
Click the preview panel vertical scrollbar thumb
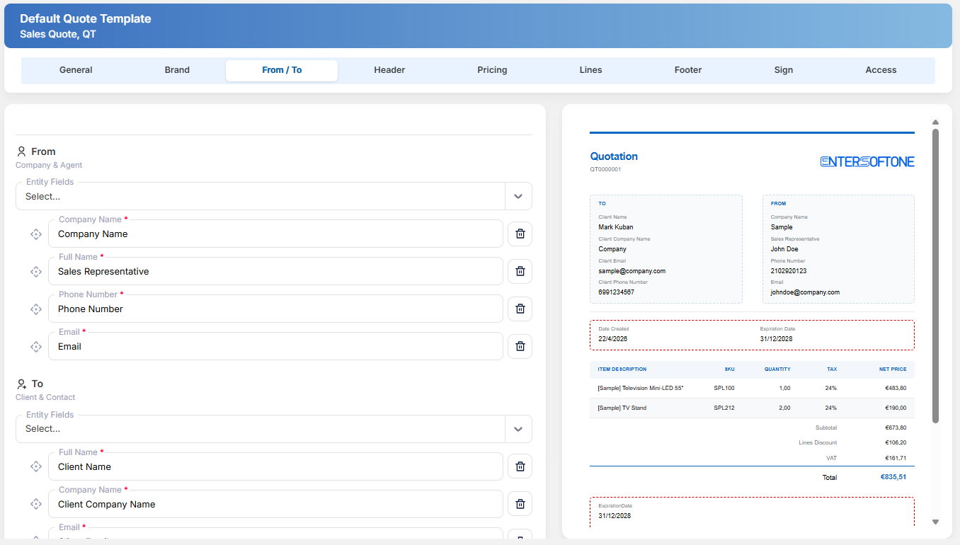pos(935,276)
